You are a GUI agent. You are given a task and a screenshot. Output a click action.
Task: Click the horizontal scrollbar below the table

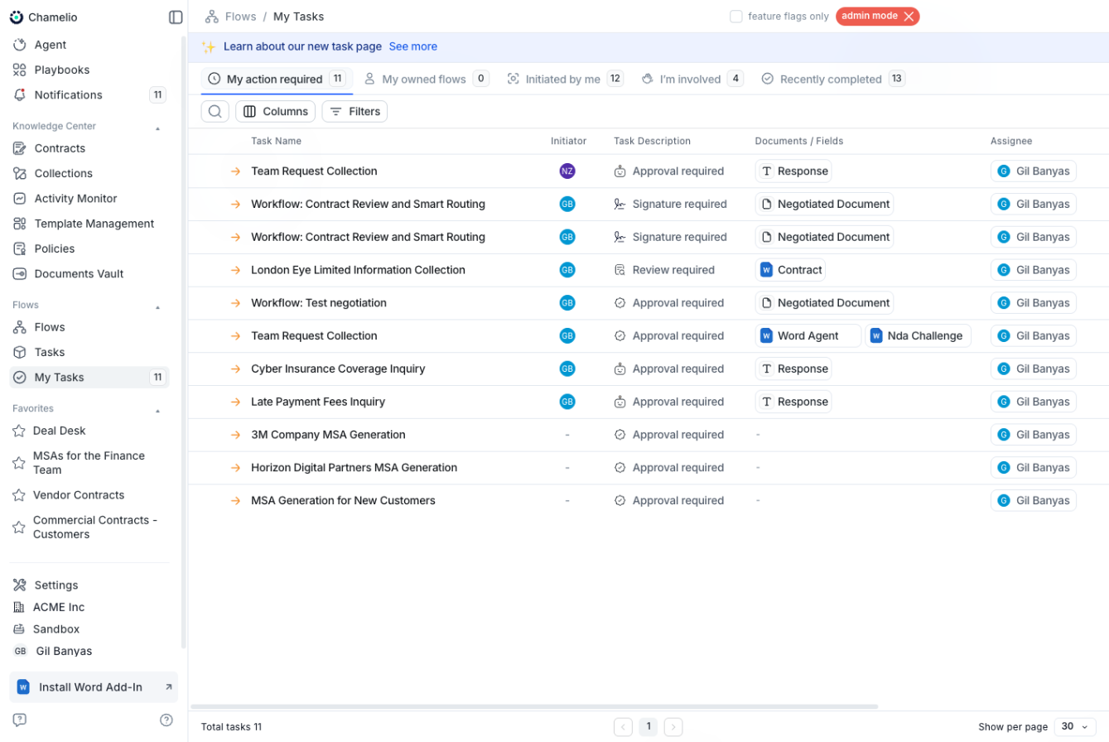534,706
